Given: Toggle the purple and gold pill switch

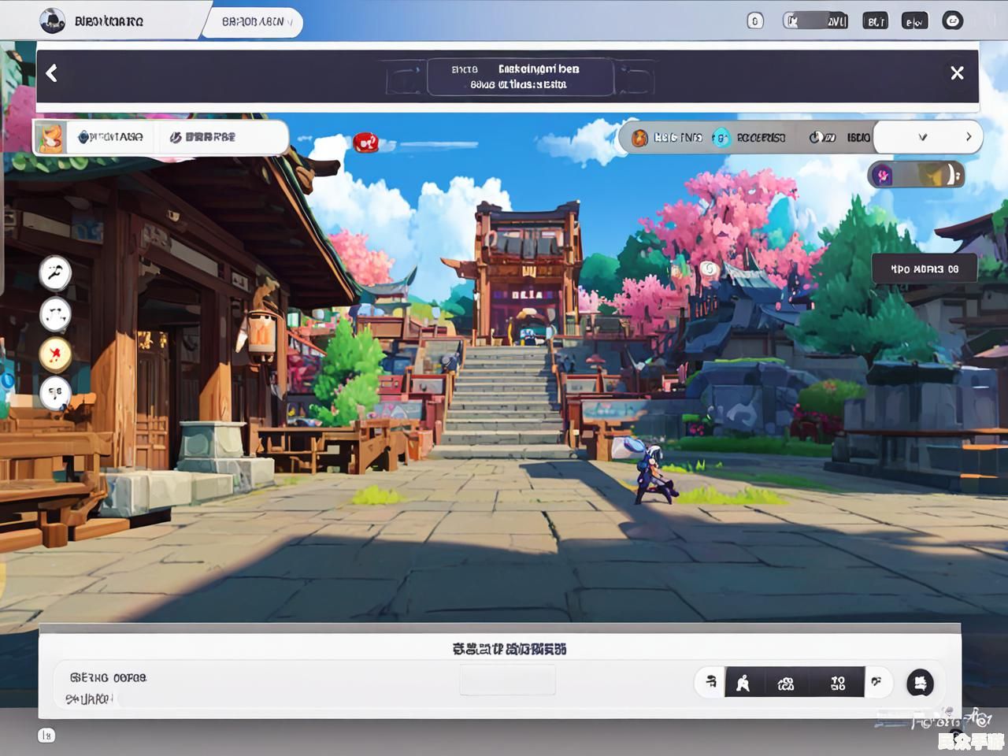Looking at the screenshot, I should pyautogui.click(x=916, y=175).
